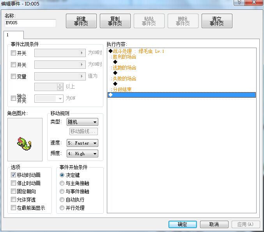Select the 自动执行 start condition
Image resolution: width=264 pixels, height=232 pixels.
click(x=62, y=200)
